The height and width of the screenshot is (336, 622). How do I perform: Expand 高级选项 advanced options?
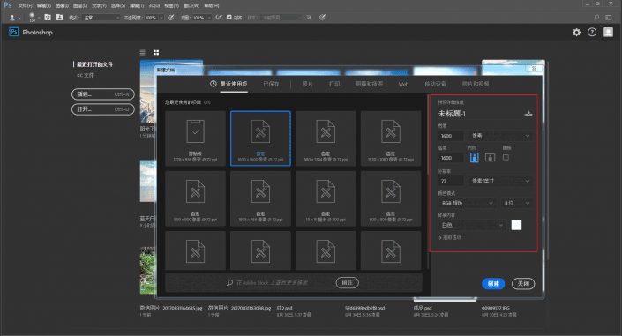point(450,237)
